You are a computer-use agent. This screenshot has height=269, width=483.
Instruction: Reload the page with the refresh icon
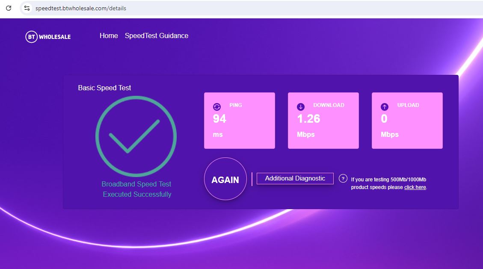(9, 8)
